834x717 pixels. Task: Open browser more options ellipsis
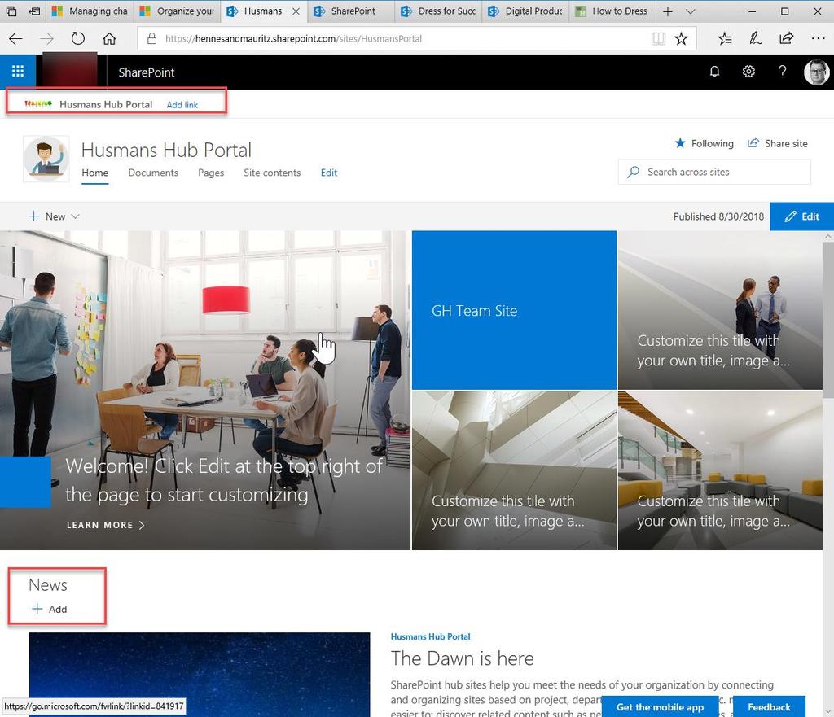(x=818, y=38)
